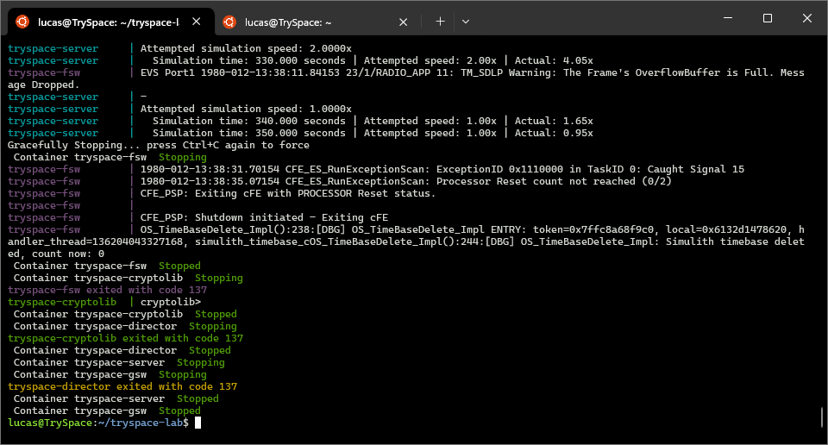Click 'tryspace-director exited with code 137' text
This screenshot has height=445, width=828.
pos(122,387)
